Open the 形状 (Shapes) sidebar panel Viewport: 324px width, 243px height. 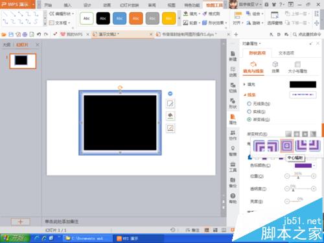point(233,104)
